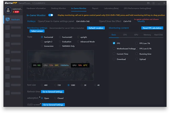Select the Advanced Mode style
Image resolution: width=170 pixels, height=113 pixels.
click(x=78, y=42)
